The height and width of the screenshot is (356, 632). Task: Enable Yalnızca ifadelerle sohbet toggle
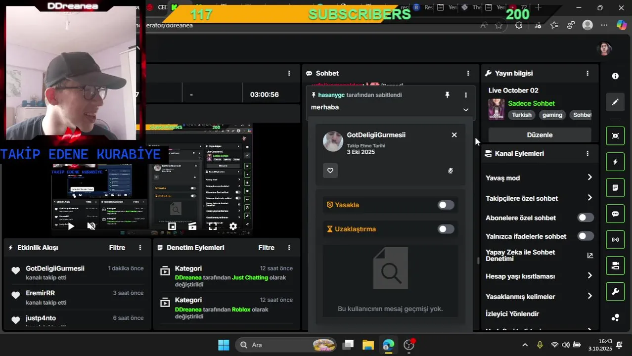pos(586,236)
